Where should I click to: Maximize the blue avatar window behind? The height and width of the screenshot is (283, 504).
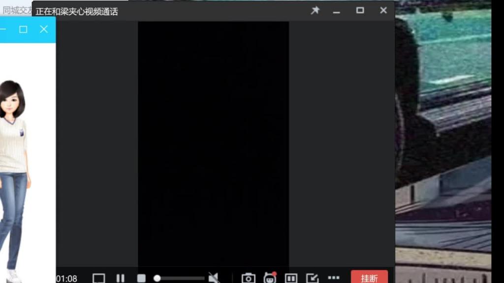(x=23, y=29)
